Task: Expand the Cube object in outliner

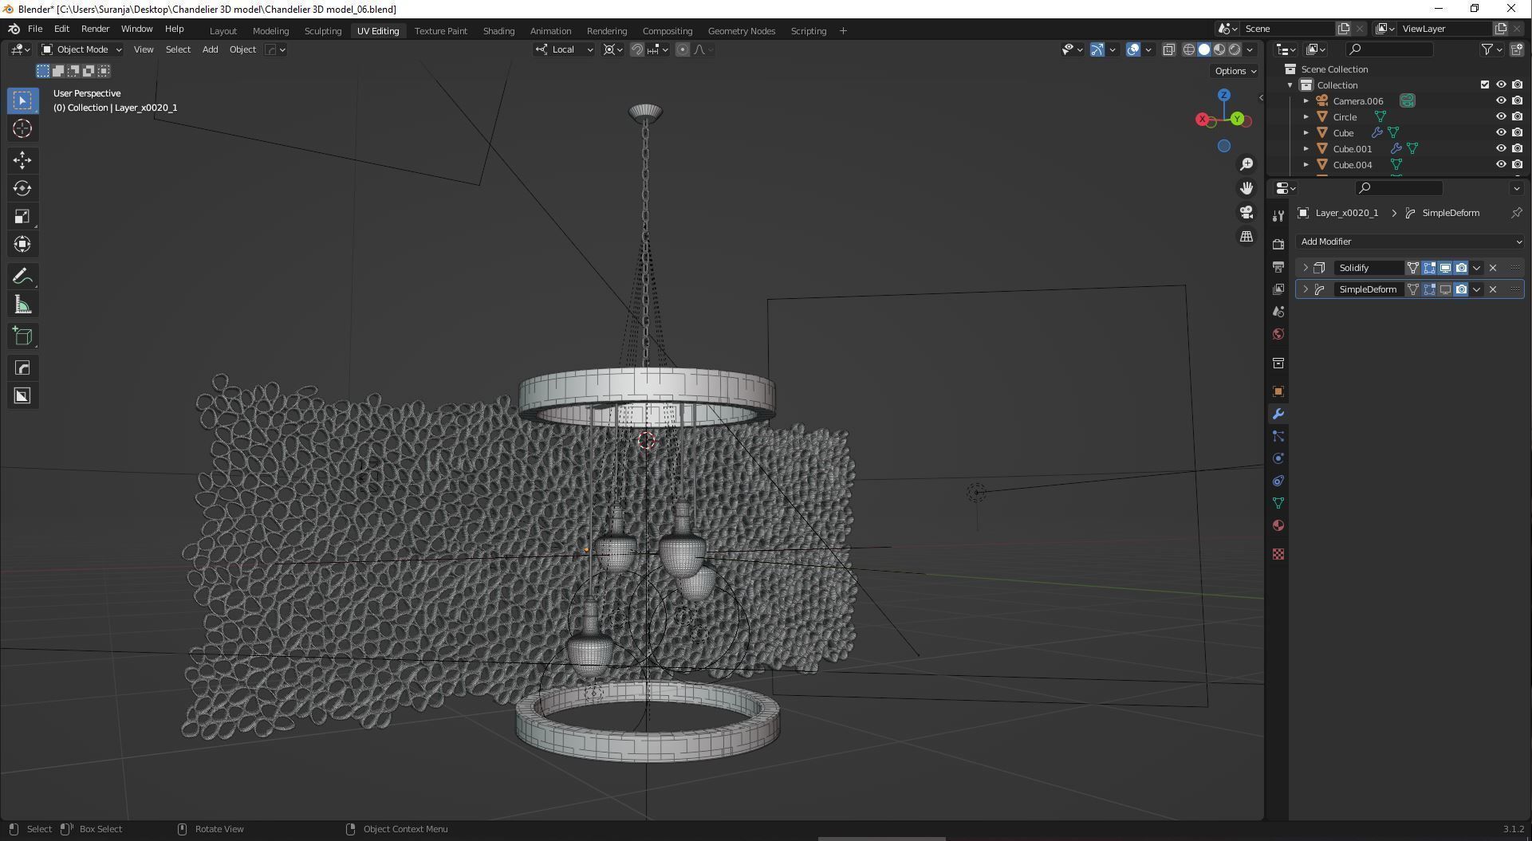Action: tap(1306, 133)
